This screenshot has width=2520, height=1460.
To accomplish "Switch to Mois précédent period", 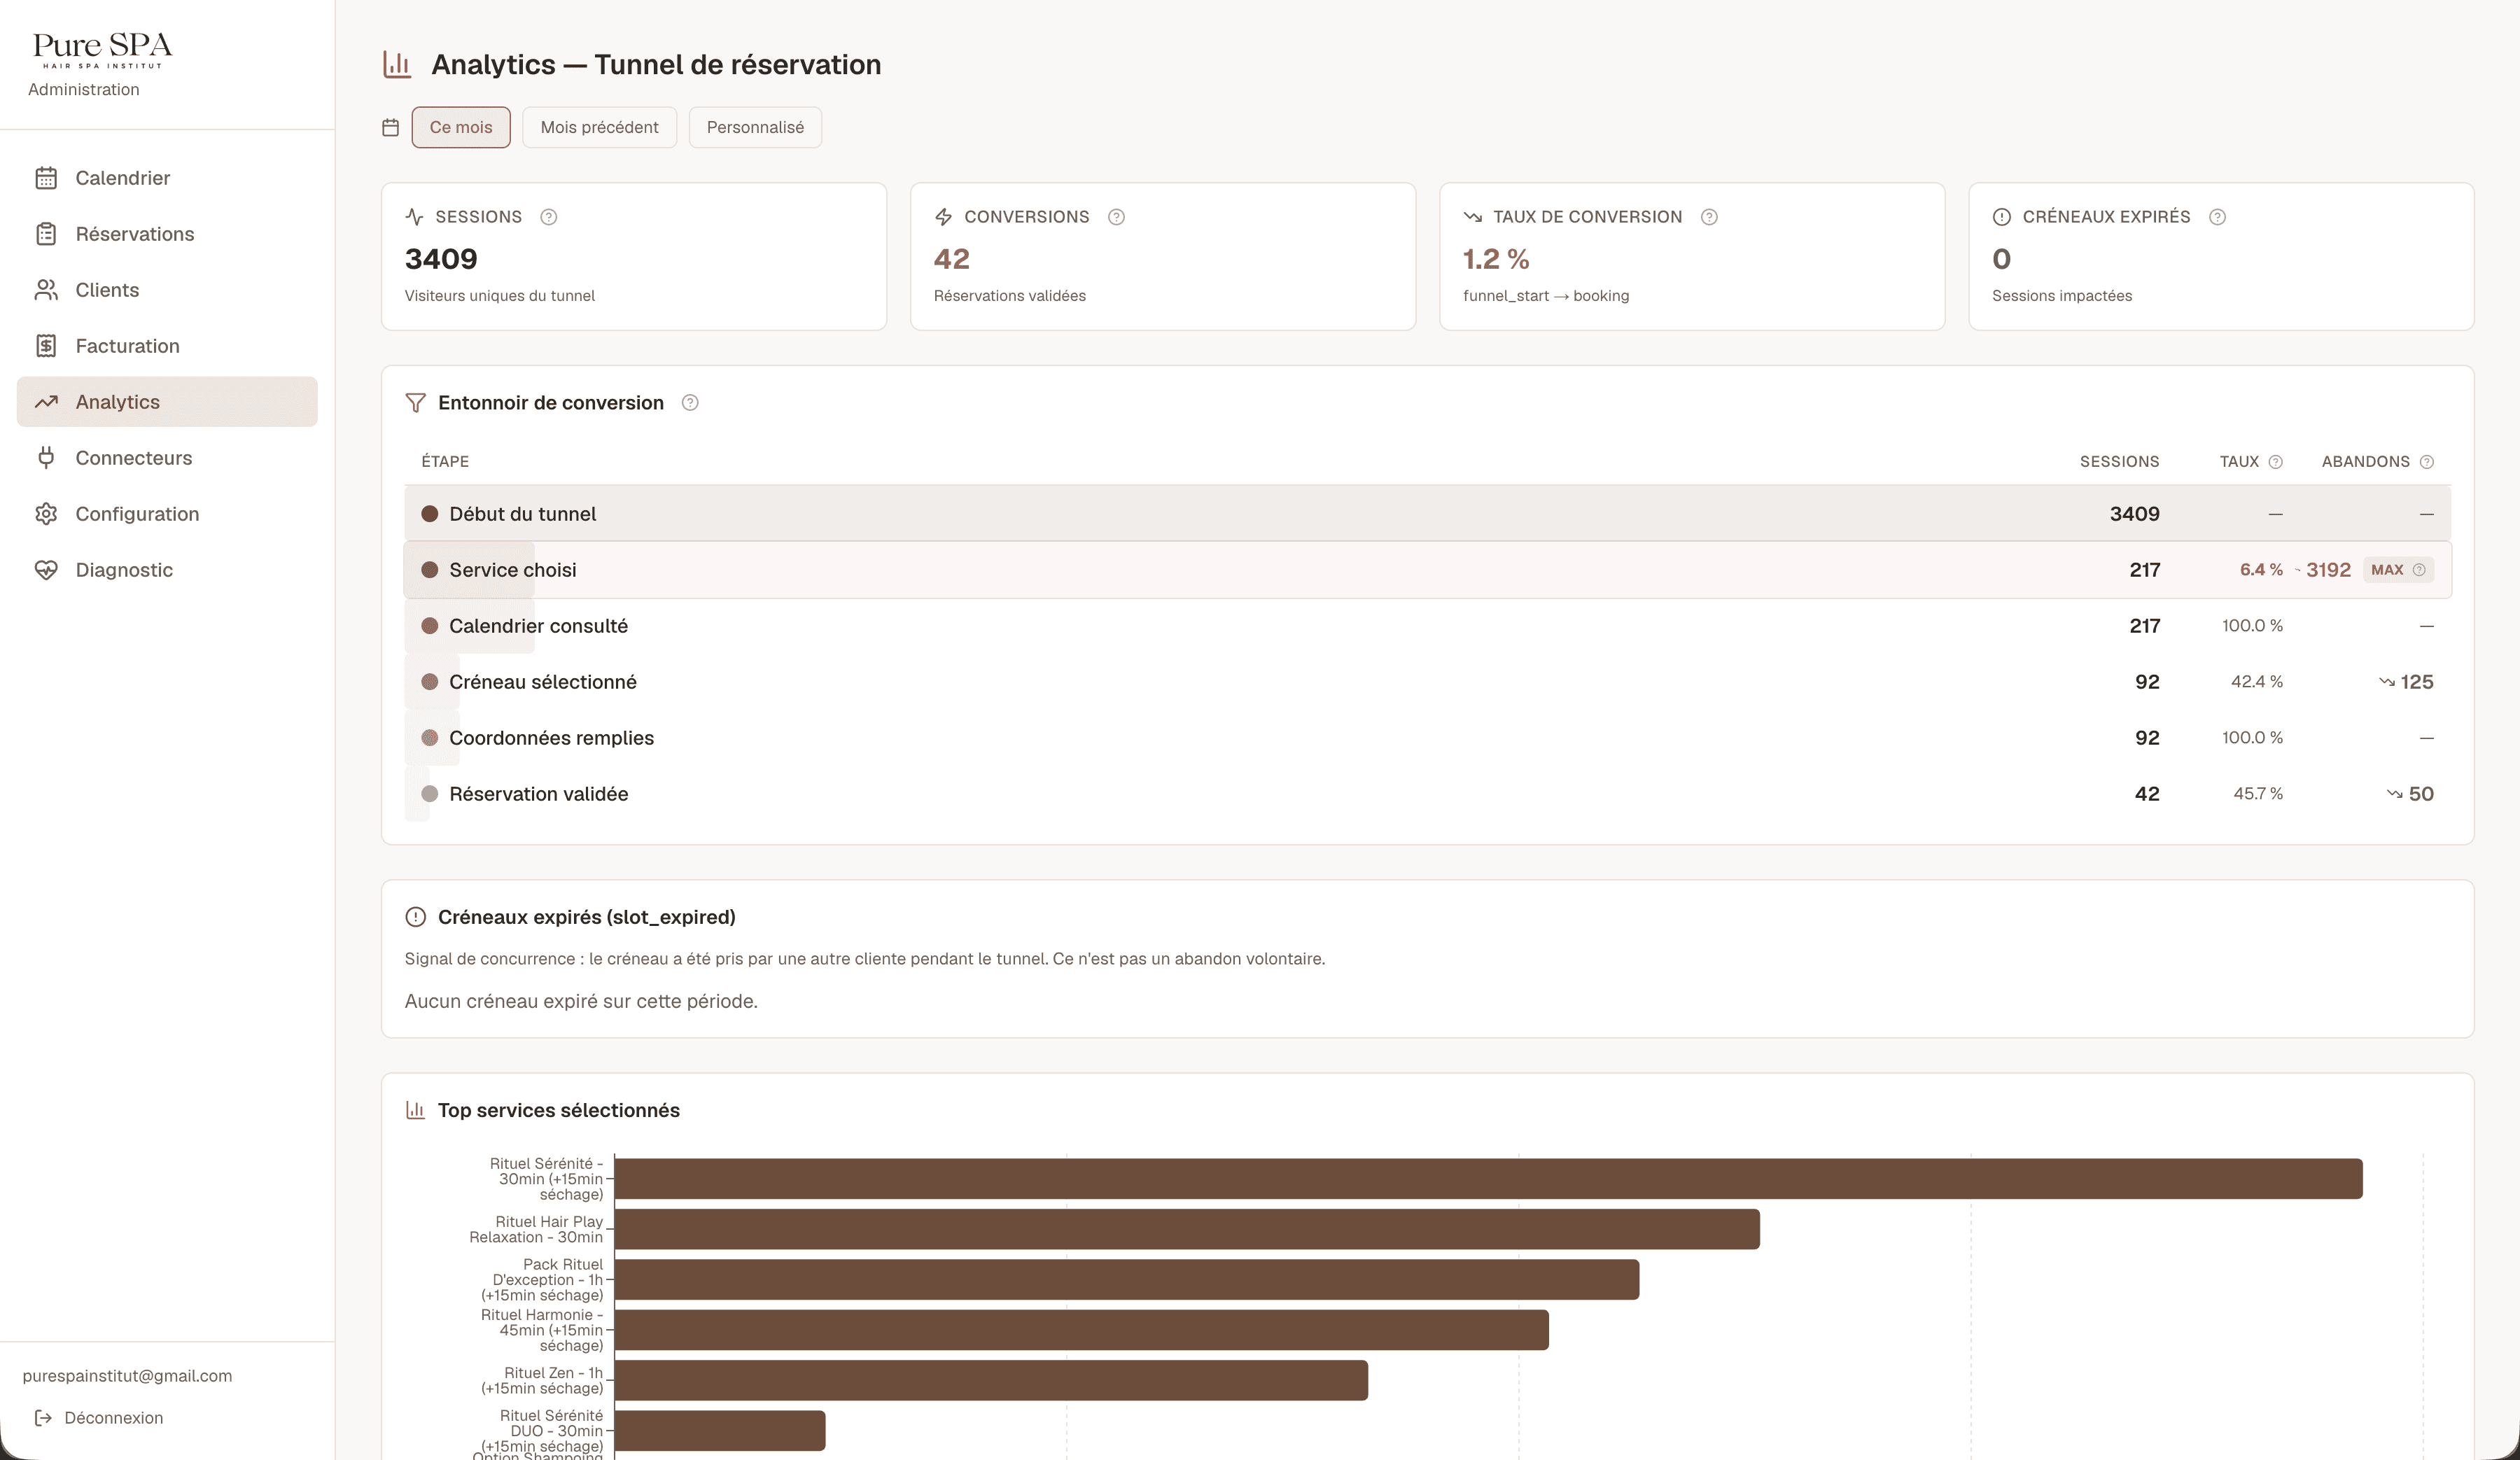I will tap(599, 127).
